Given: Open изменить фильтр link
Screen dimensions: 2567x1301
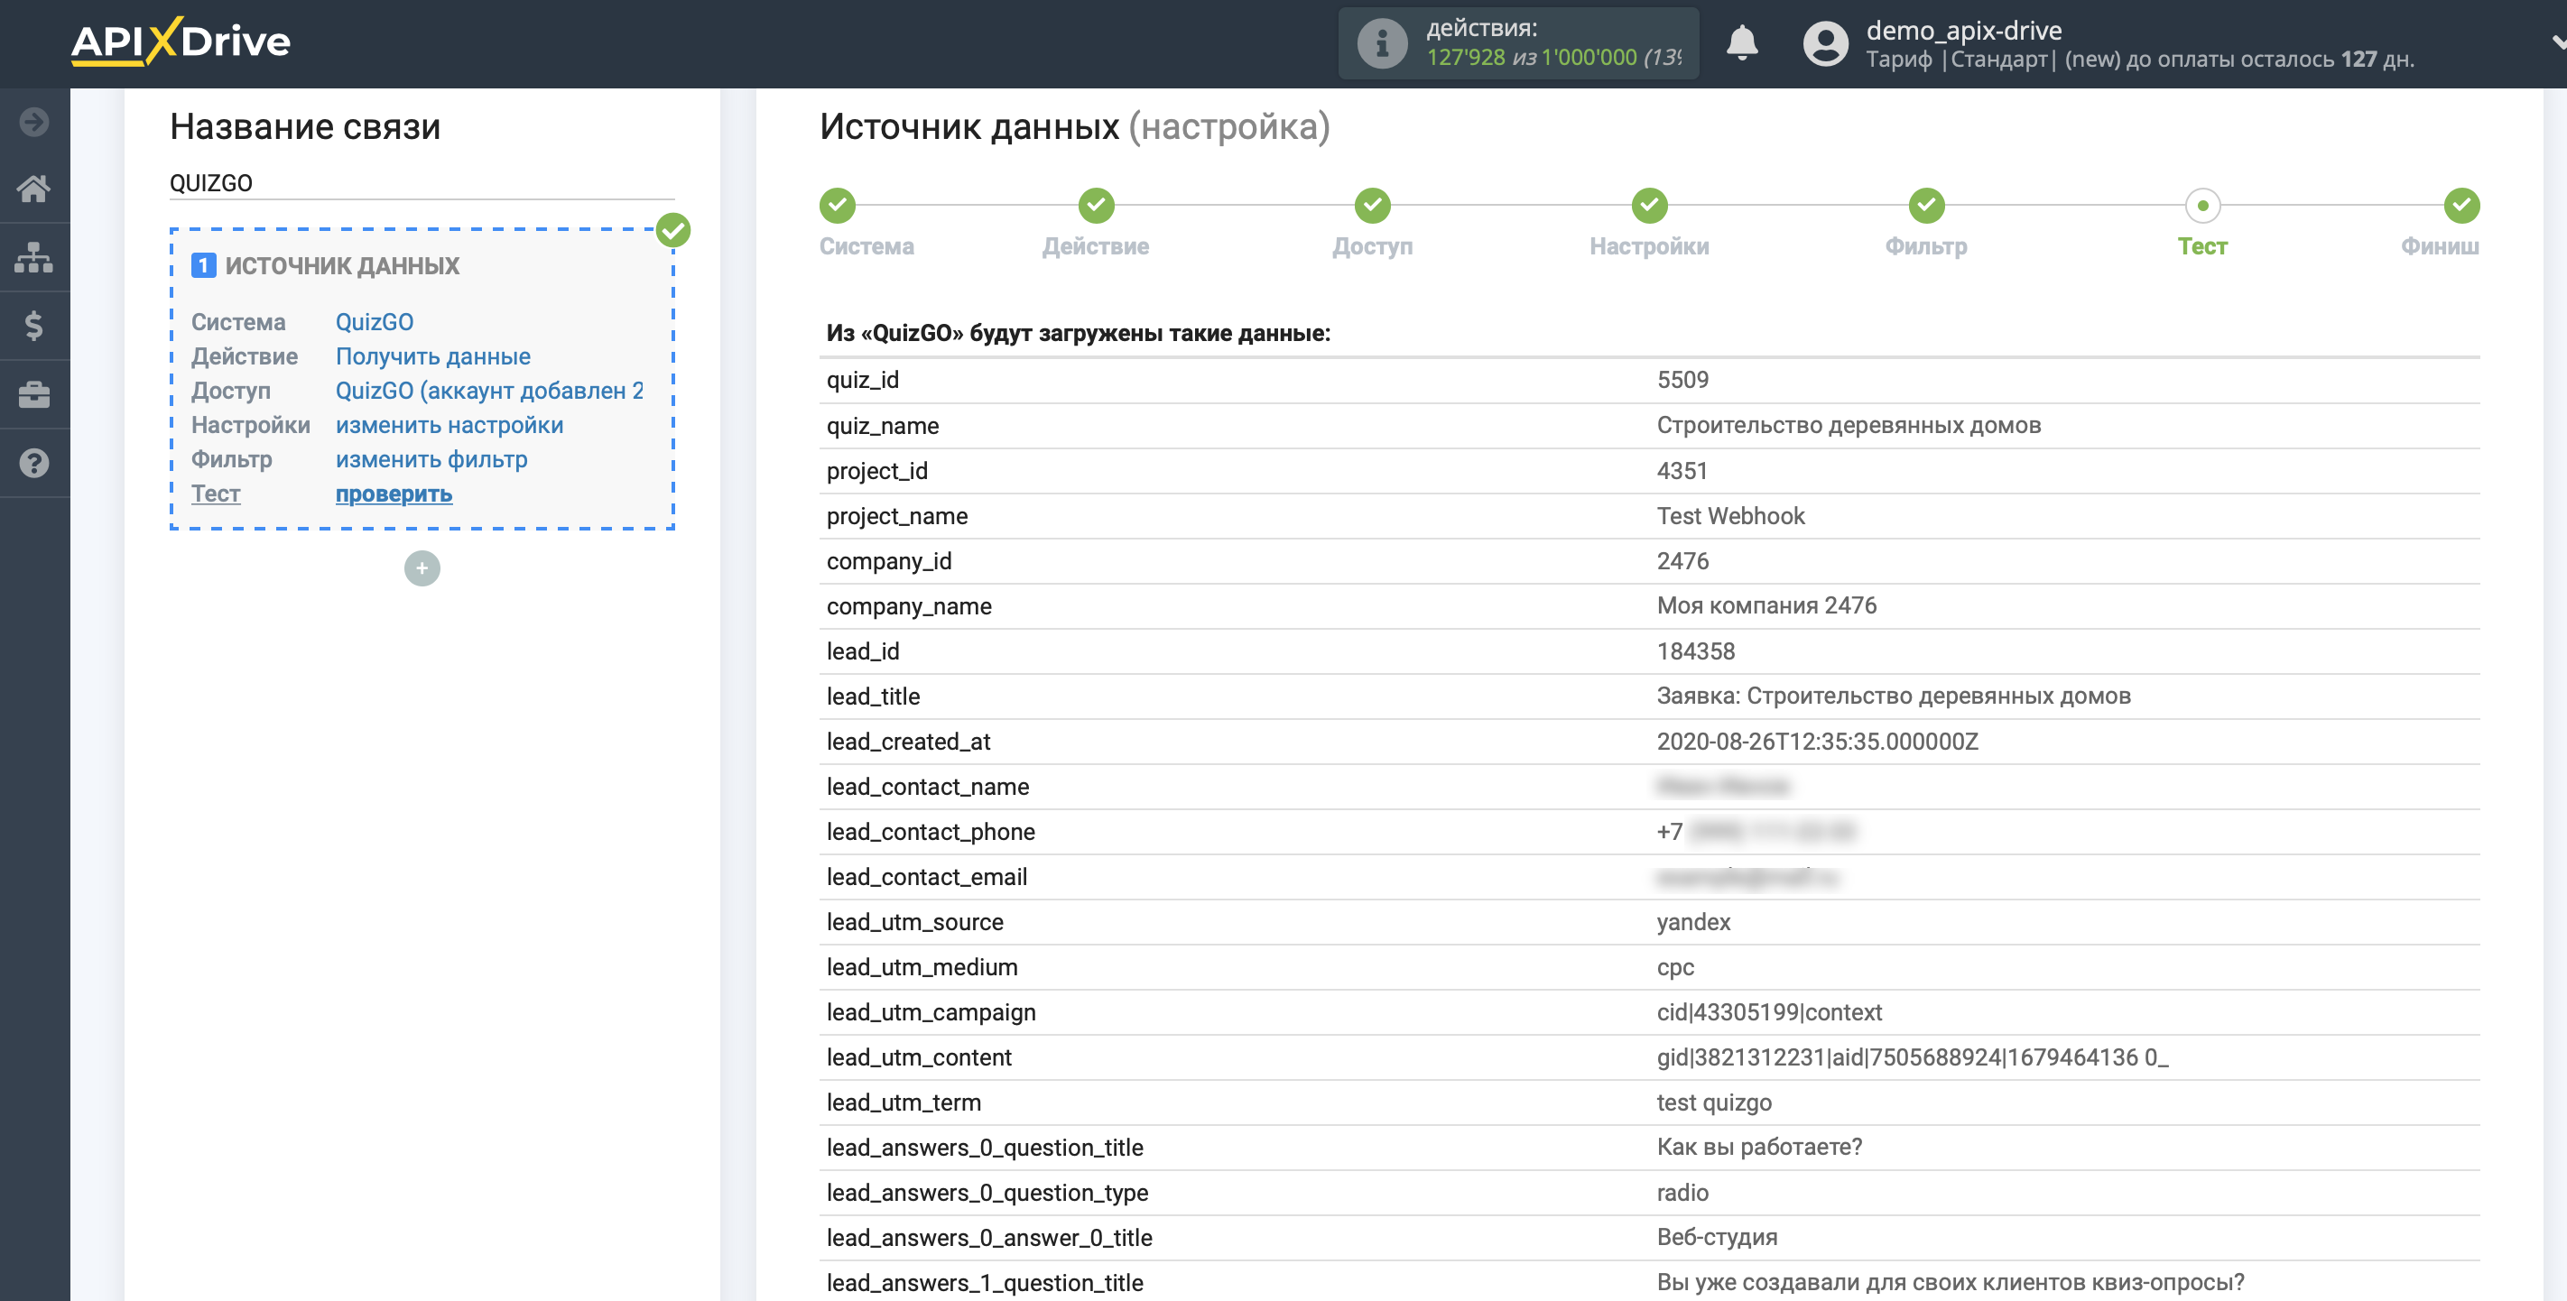Looking at the screenshot, I should coord(431,459).
